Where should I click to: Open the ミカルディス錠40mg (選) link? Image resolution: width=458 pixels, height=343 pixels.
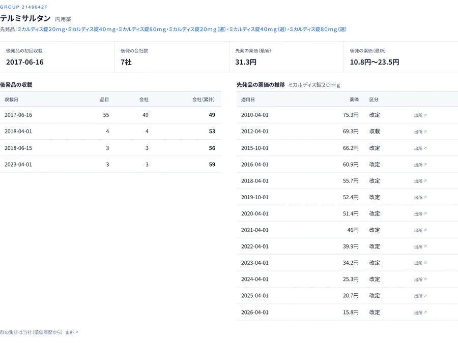pos(257,29)
